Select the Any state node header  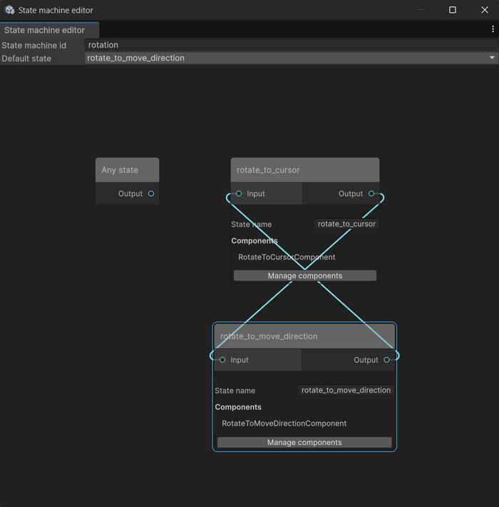pyautogui.click(x=127, y=170)
